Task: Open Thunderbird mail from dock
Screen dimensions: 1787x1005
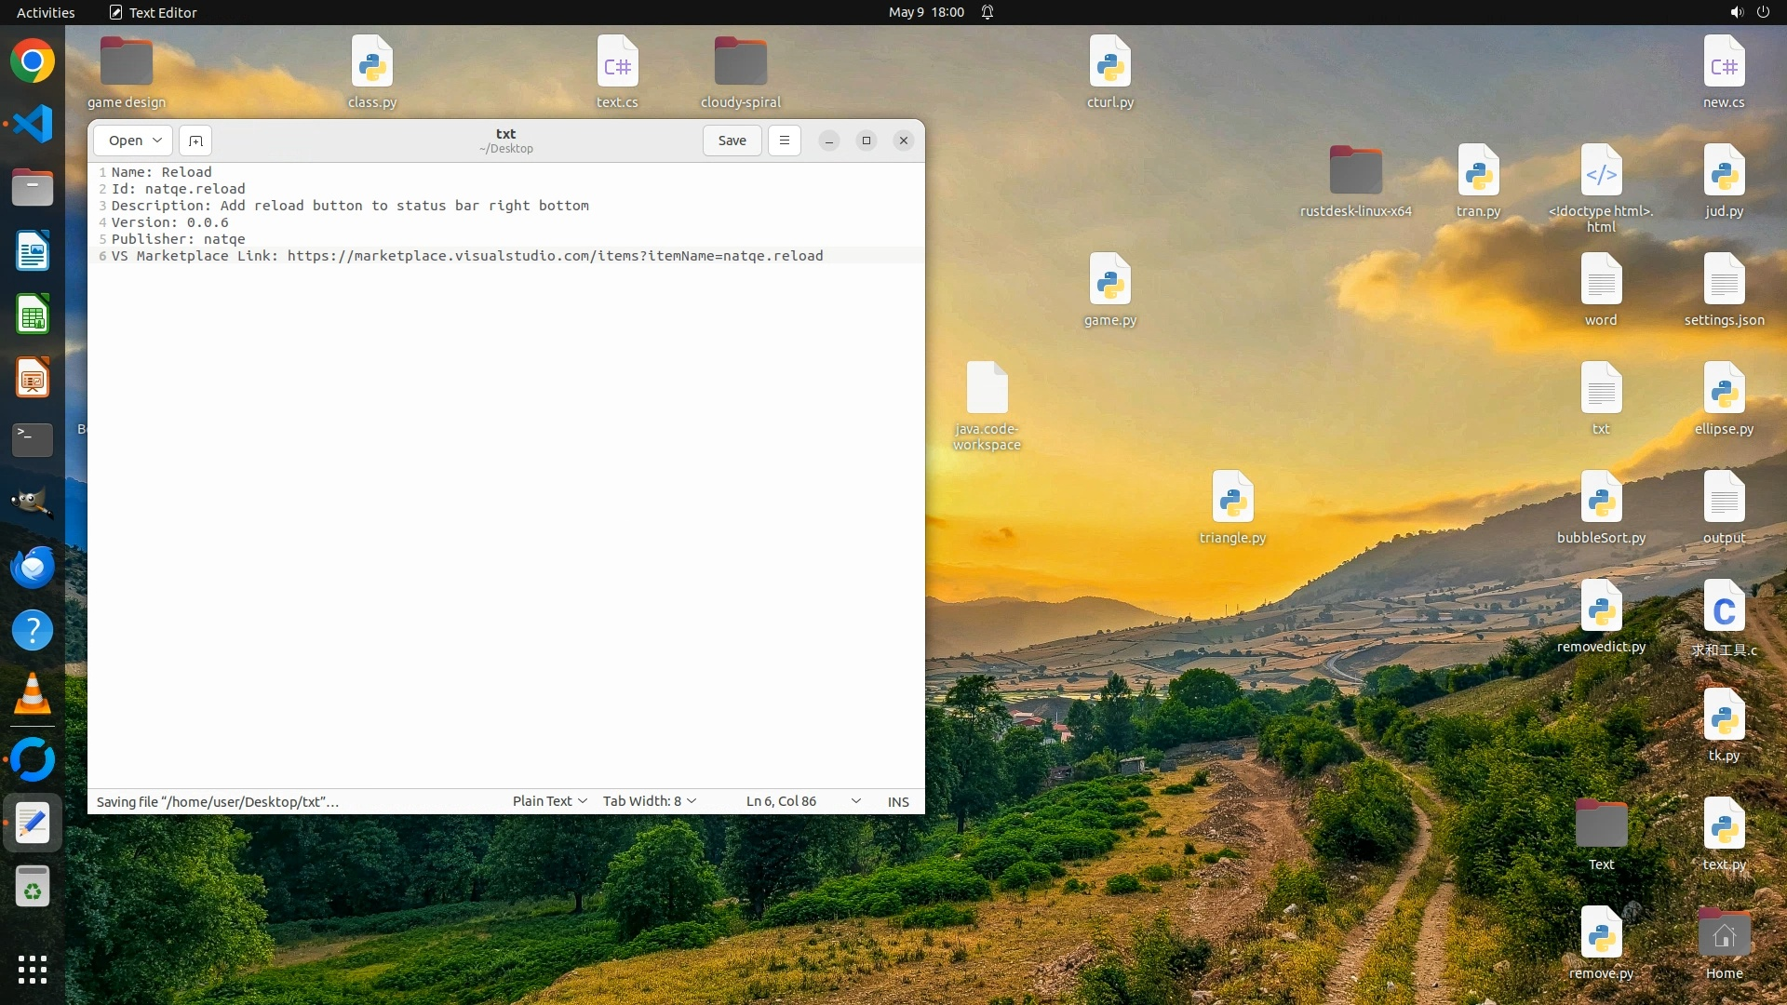Action: (x=33, y=567)
